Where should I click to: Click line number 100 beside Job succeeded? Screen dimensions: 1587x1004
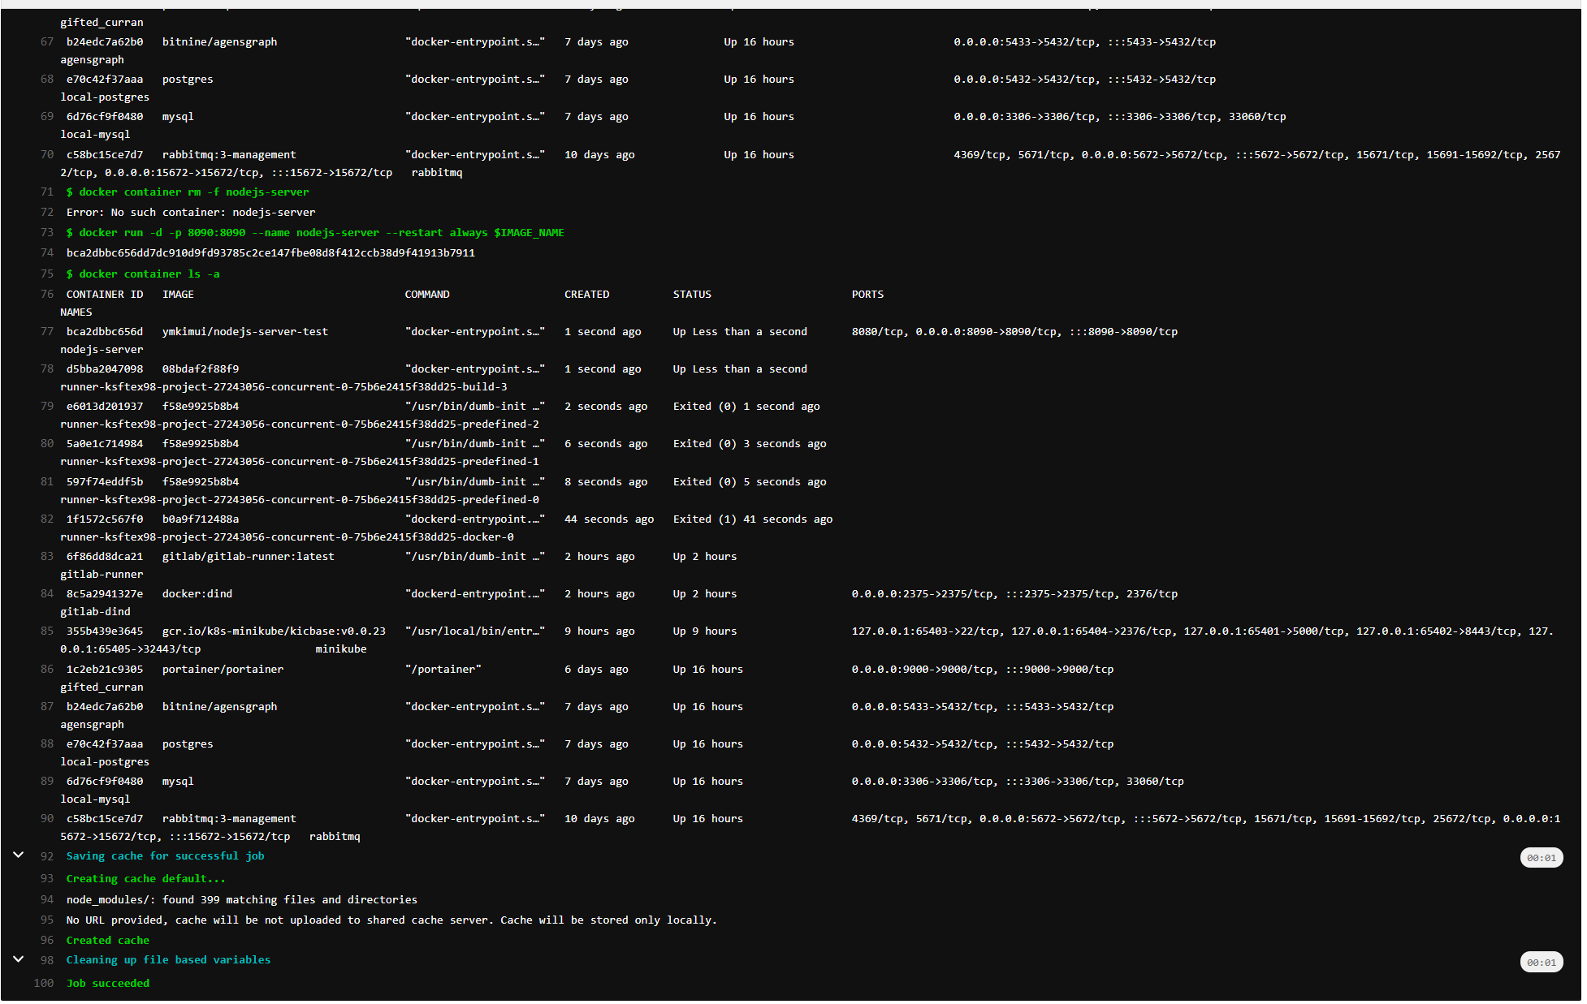[43, 983]
